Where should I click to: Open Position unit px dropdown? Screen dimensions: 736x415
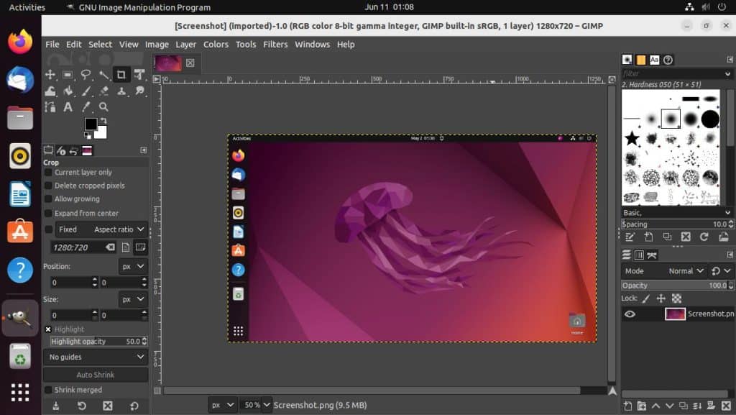tap(133, 267)
